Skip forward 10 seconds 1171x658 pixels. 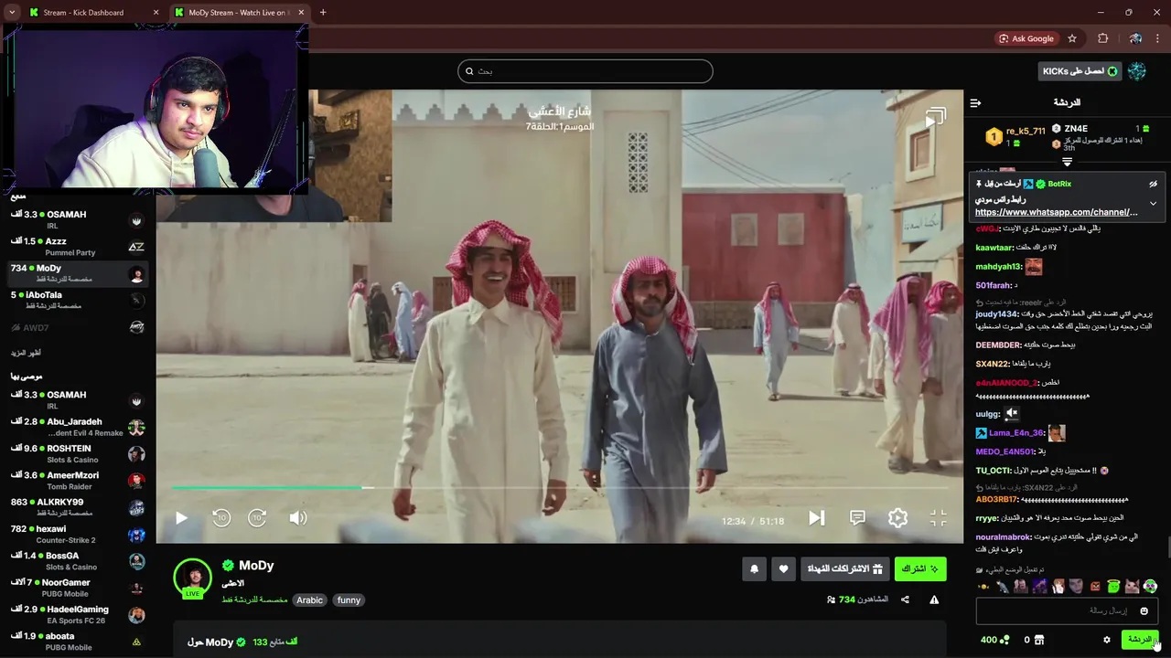coord(257,518)
